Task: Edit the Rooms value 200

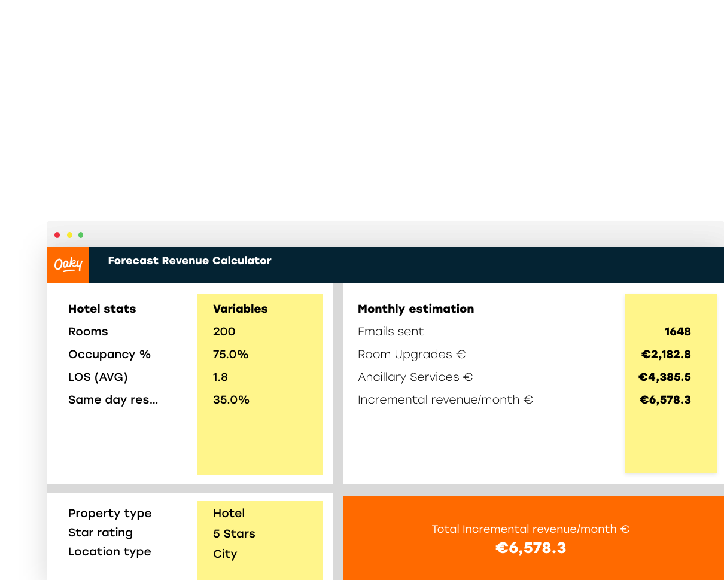Action: pyautogui.click(x=224, y=332)
